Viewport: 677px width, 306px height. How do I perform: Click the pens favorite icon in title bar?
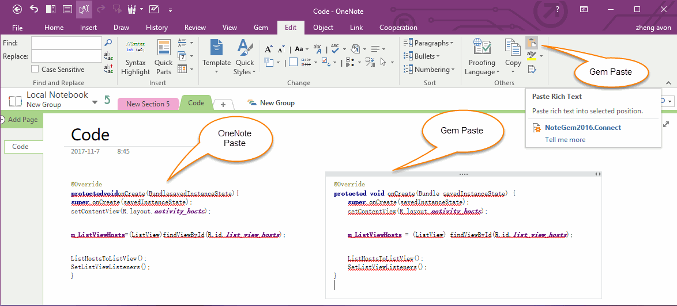coord(131,9)
